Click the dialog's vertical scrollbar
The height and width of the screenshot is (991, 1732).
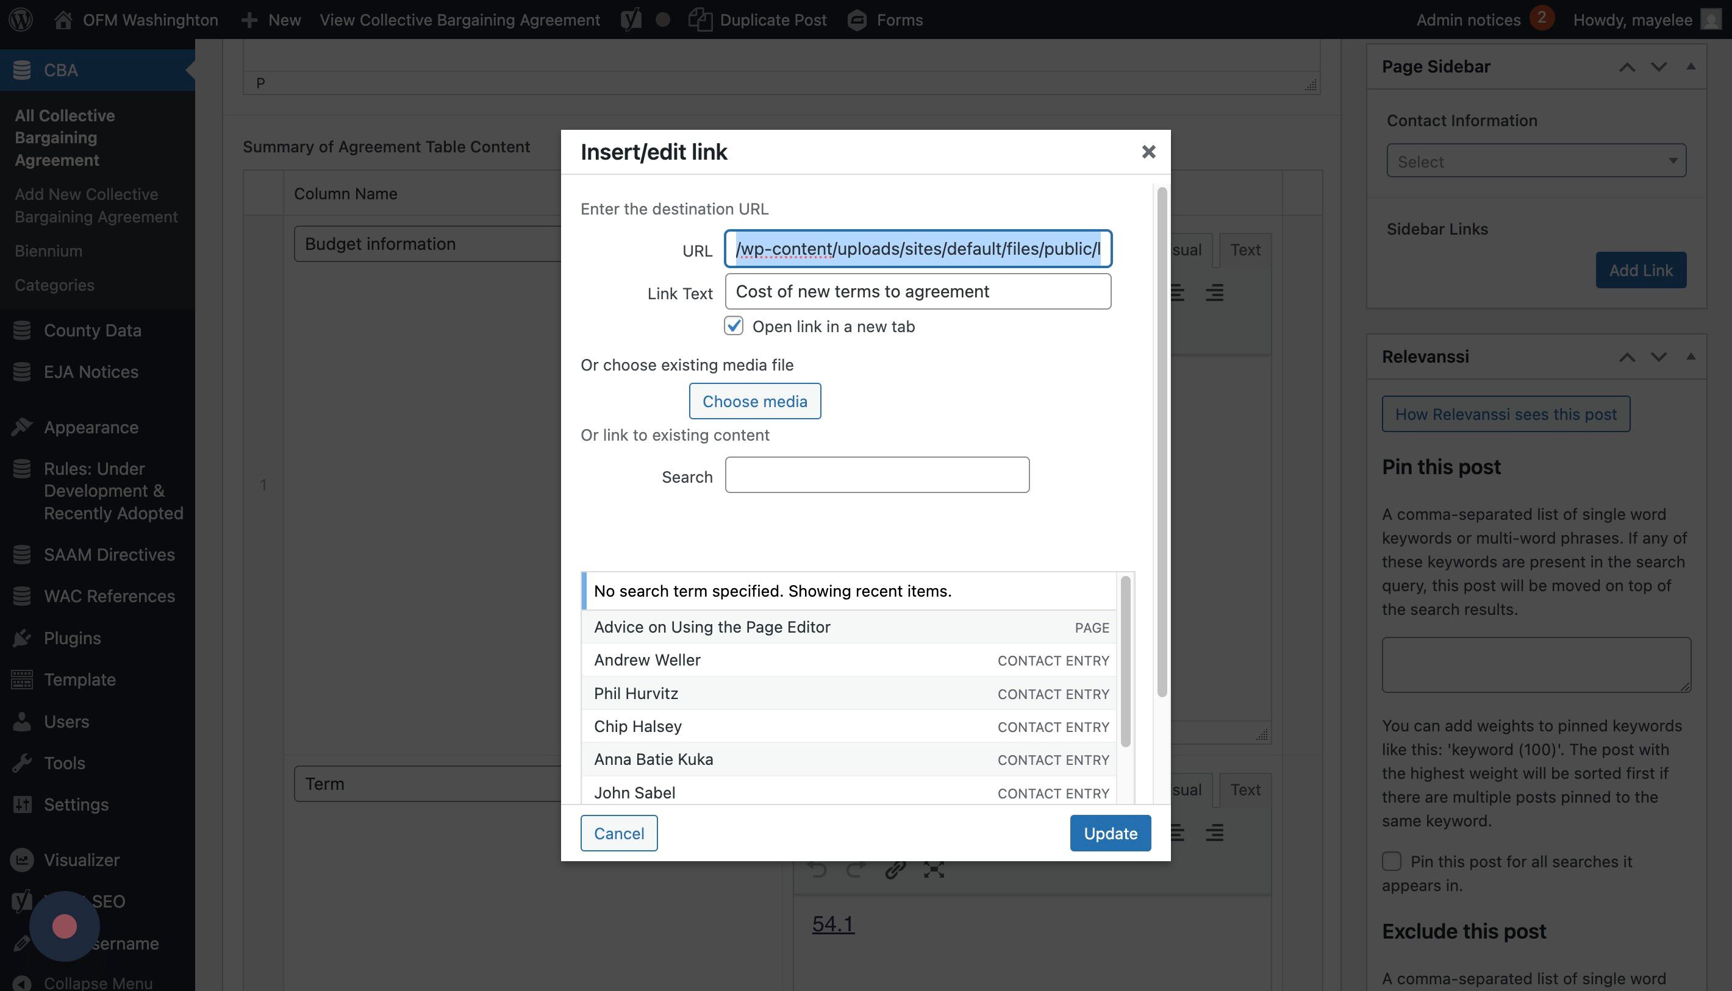1162,442
